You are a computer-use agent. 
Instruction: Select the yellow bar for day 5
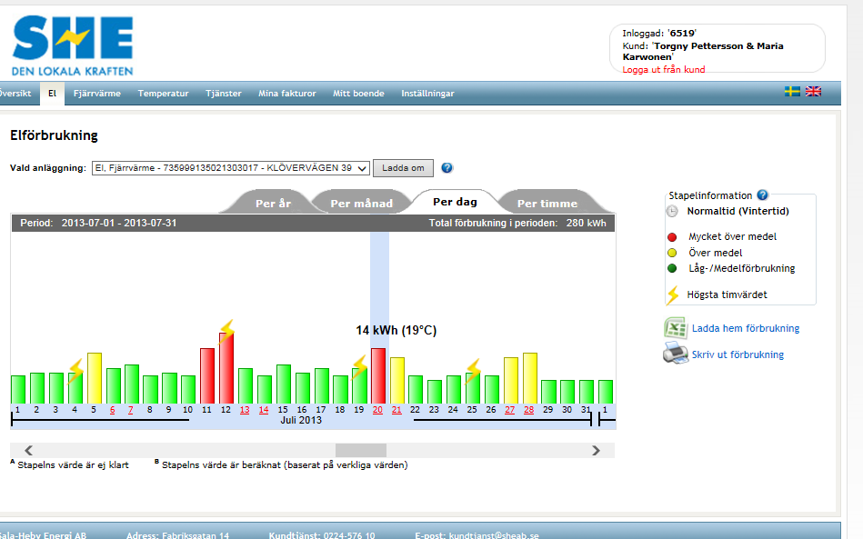pyautogui.click(x=94, y=378)
